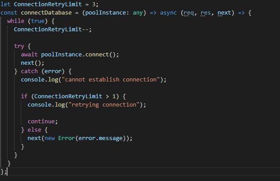The image size is (280, 181).
Task: Place cursor after the final '};' line
Action: point(7,172)
